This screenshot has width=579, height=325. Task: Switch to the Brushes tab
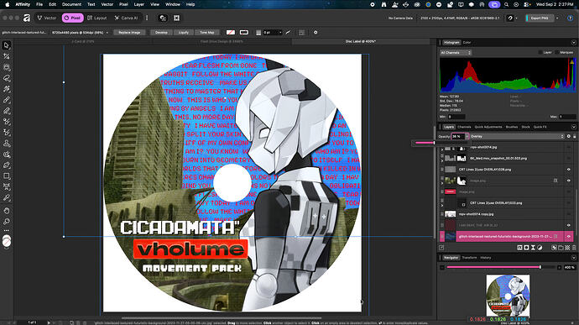(x=511, y=127)
